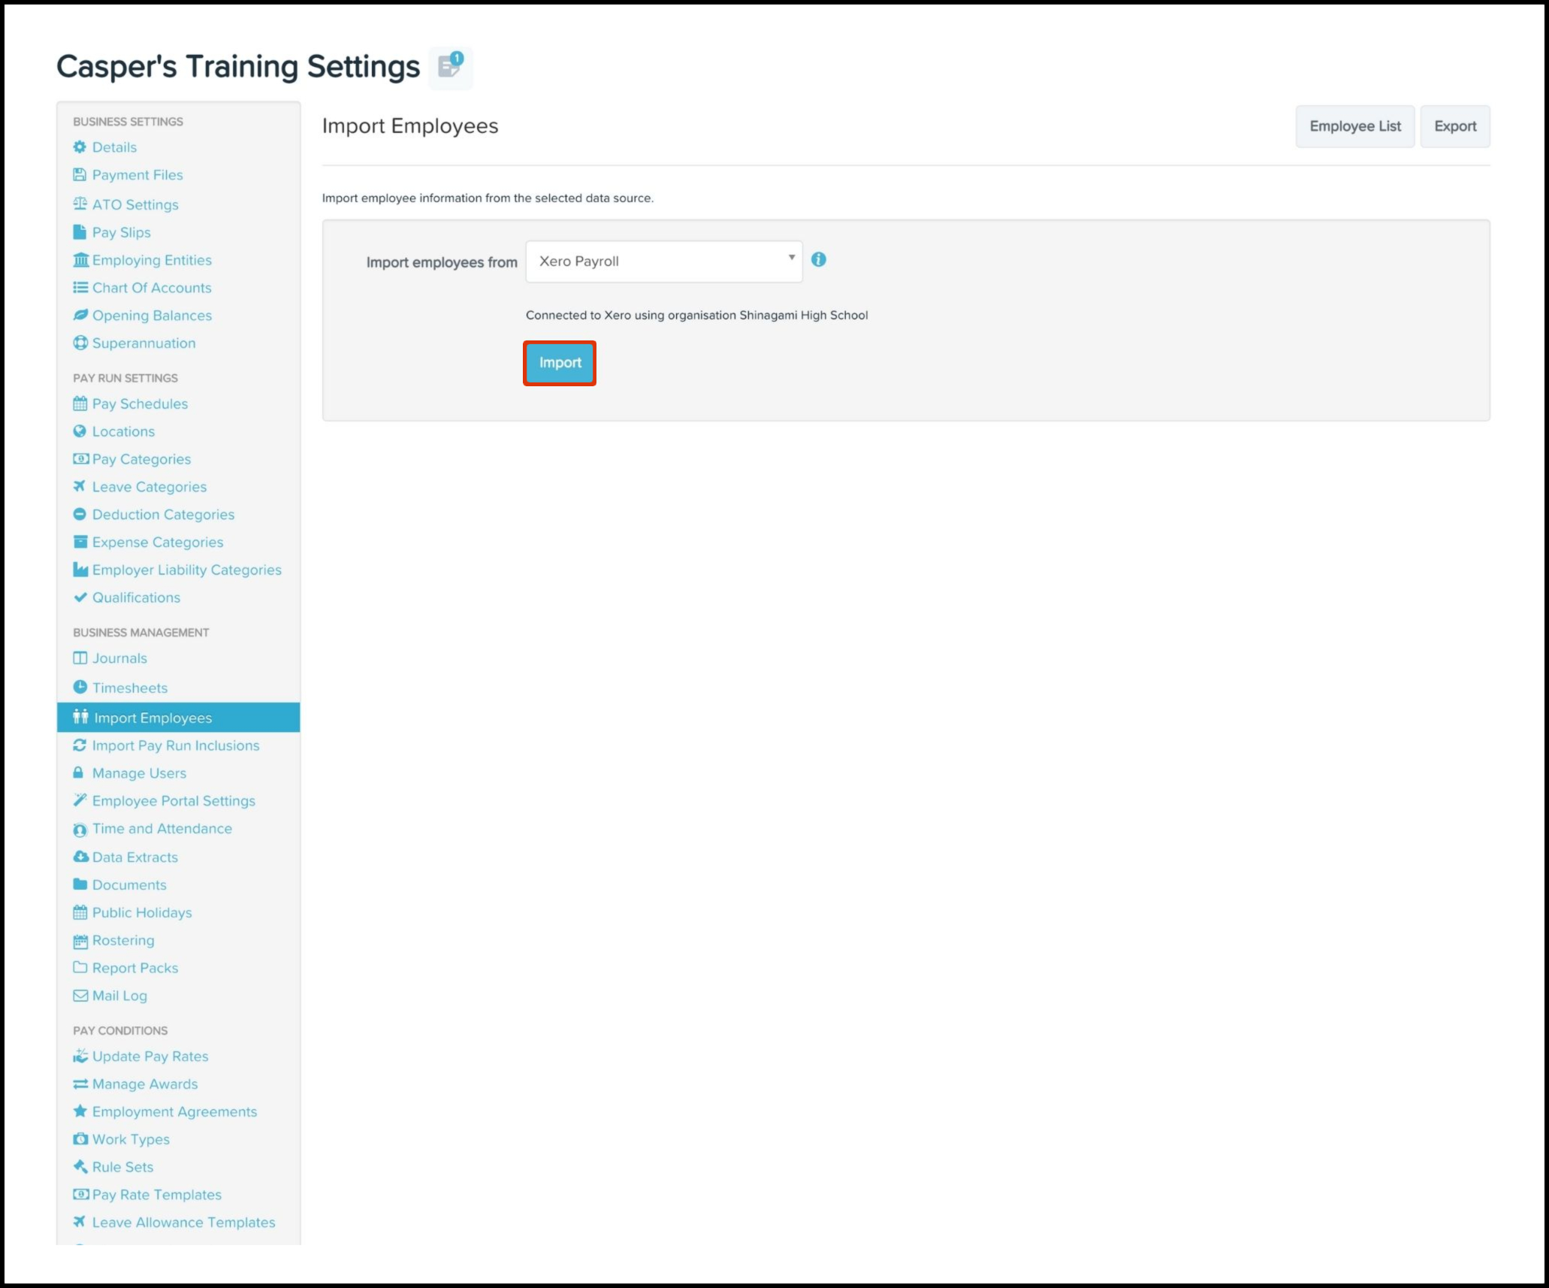Click the gear icon beside Details
This screenshot has height=1288, width=1549.
coord(80,147)
